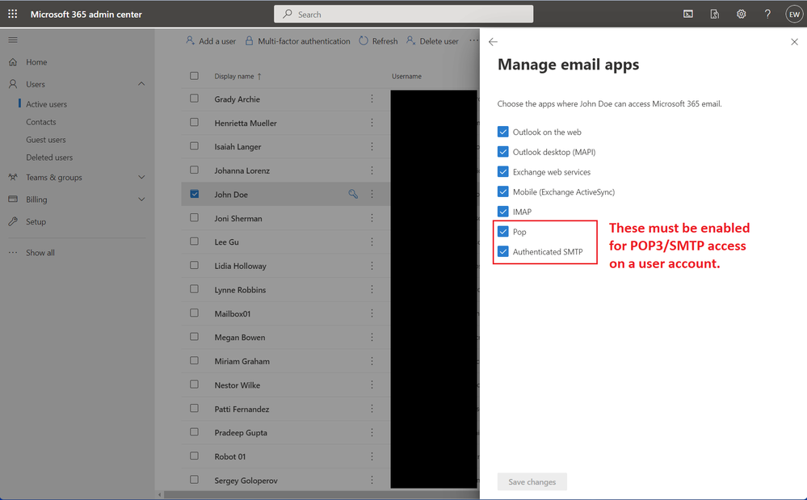Viewport: 807px width, 500px height.
Task: Open Robot 01 user details
Action: coord(230,456)
